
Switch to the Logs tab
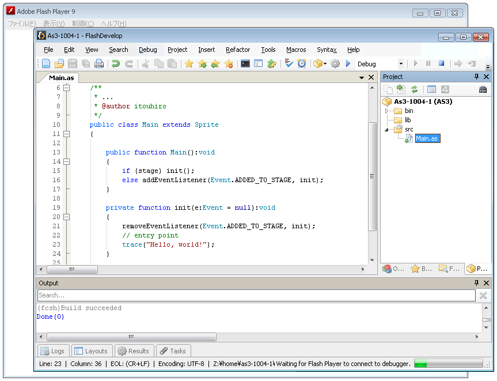(53, 351)
